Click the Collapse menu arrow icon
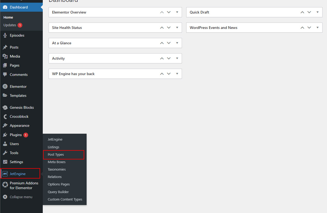 tap(5, 197)
